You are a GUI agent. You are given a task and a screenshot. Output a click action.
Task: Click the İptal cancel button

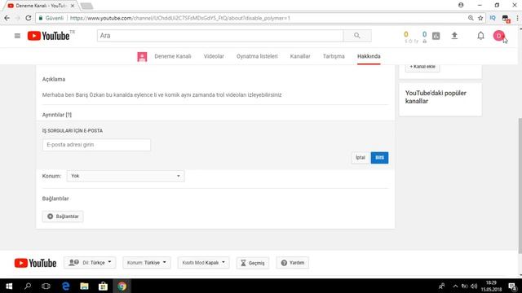361,157
